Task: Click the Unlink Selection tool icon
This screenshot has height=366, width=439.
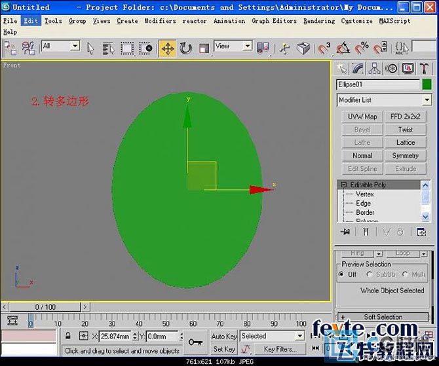Action: pos(29,48)
